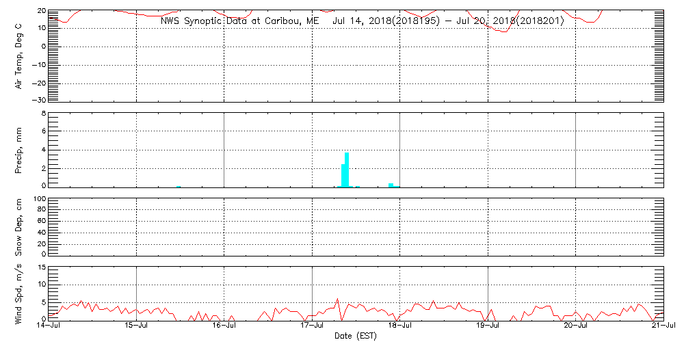This screenshot has height=342, width=684.
Task: Click the air temperature dip after 19-Jul
Action: pos(505,31)
